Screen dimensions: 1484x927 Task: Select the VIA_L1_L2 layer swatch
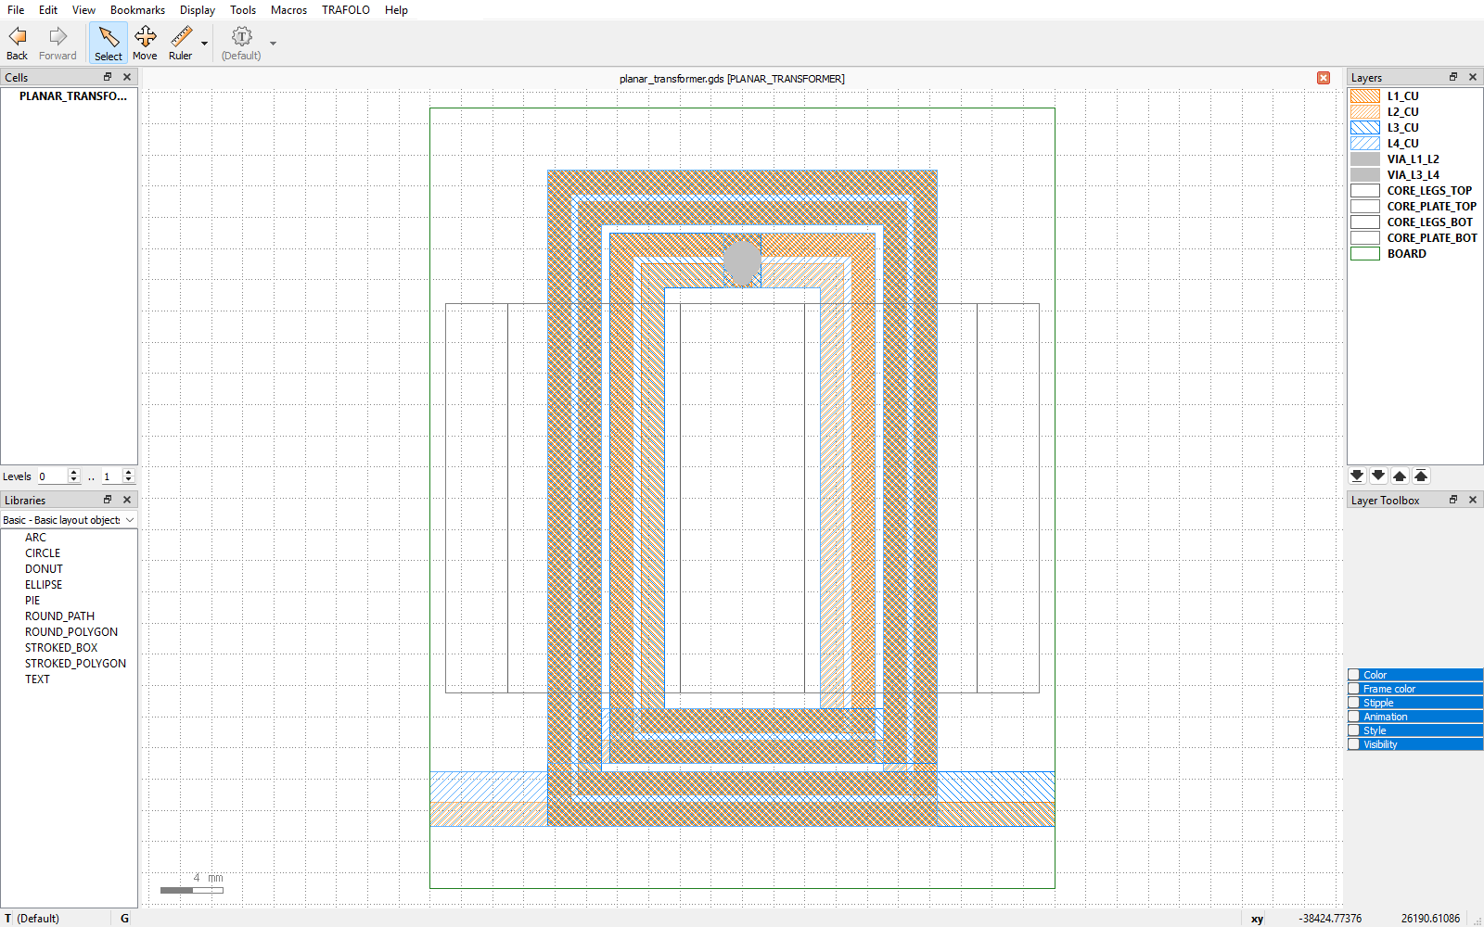coord(1365,159)
